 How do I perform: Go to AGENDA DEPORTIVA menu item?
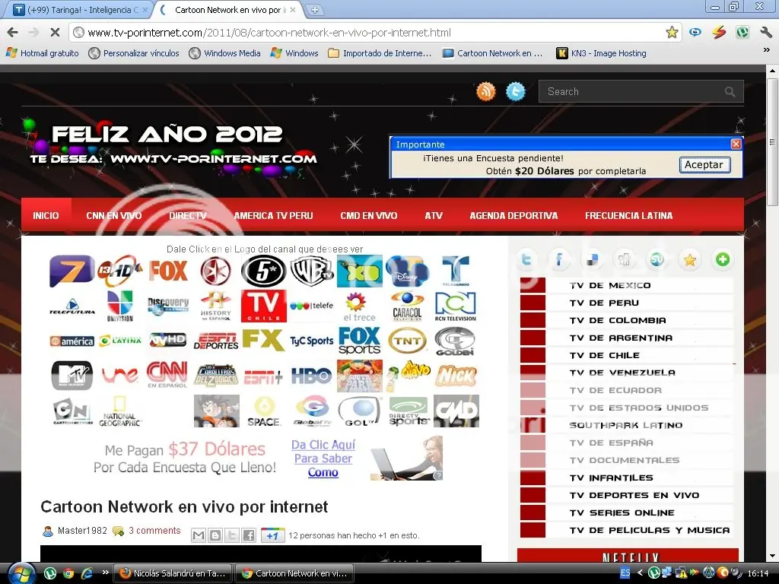[x=514, y=215]
